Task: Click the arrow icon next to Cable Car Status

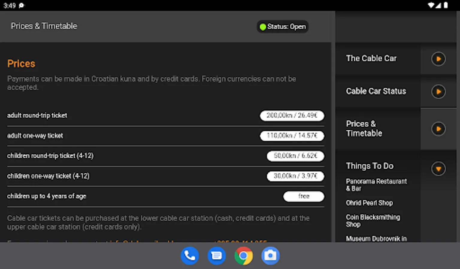Action: 438,91
